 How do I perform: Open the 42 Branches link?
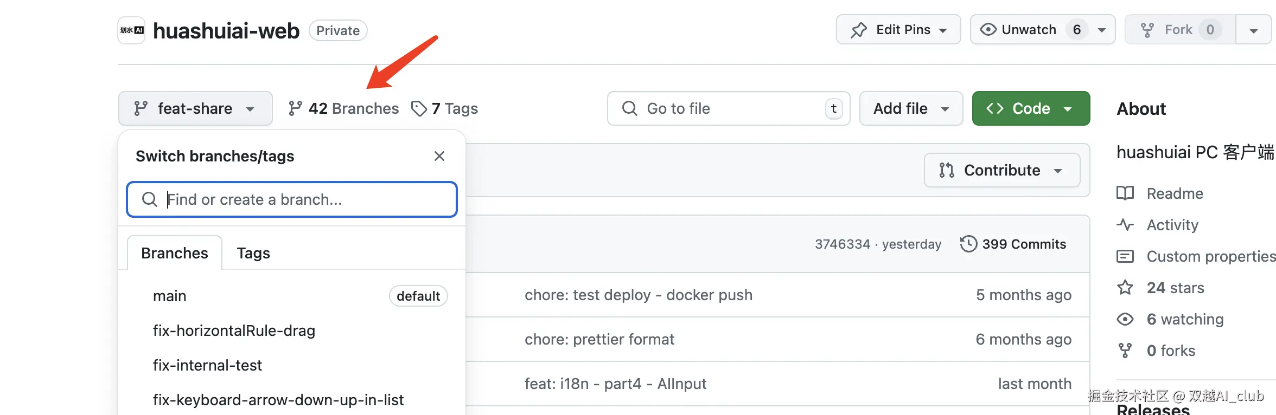[x=344, y=108]
